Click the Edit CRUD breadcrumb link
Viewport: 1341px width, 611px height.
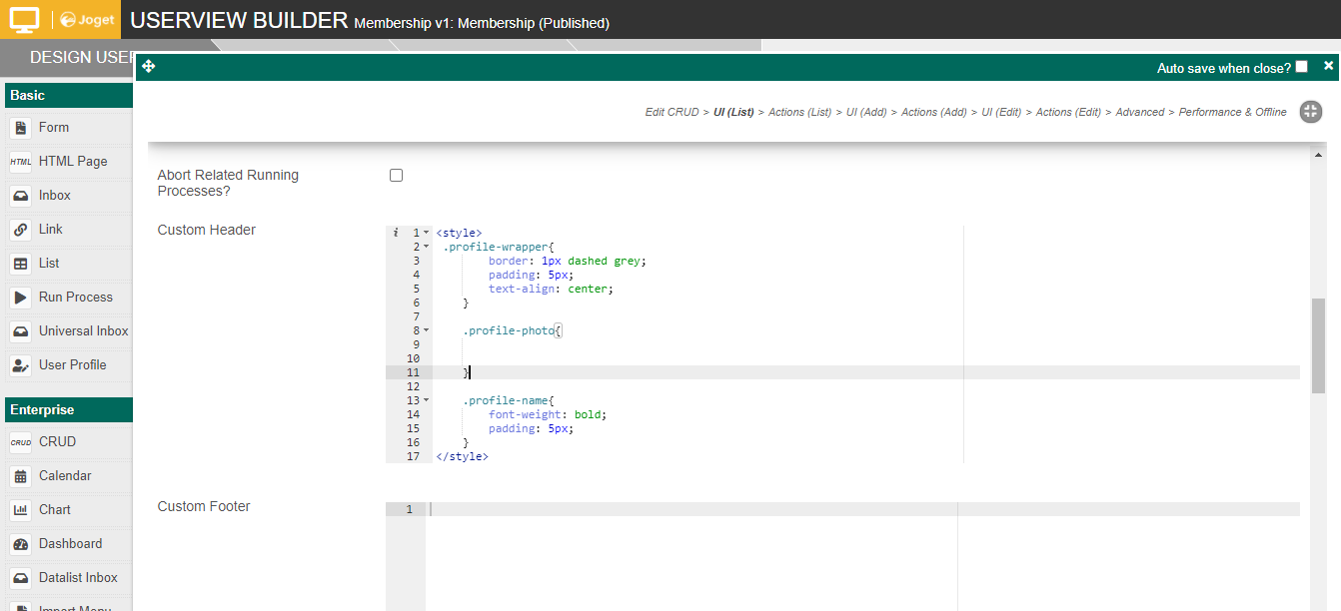pos(671,113)
